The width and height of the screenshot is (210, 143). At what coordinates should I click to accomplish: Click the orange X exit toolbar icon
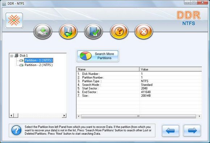click(x=144, y=31)
